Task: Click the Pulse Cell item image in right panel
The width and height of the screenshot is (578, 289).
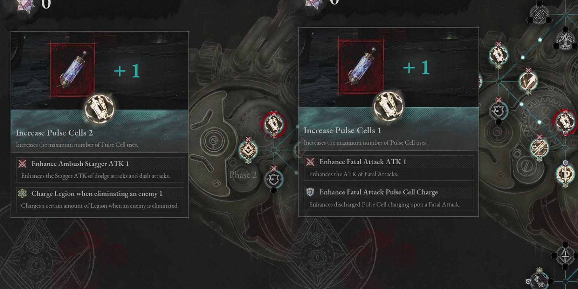Action: 361,67
